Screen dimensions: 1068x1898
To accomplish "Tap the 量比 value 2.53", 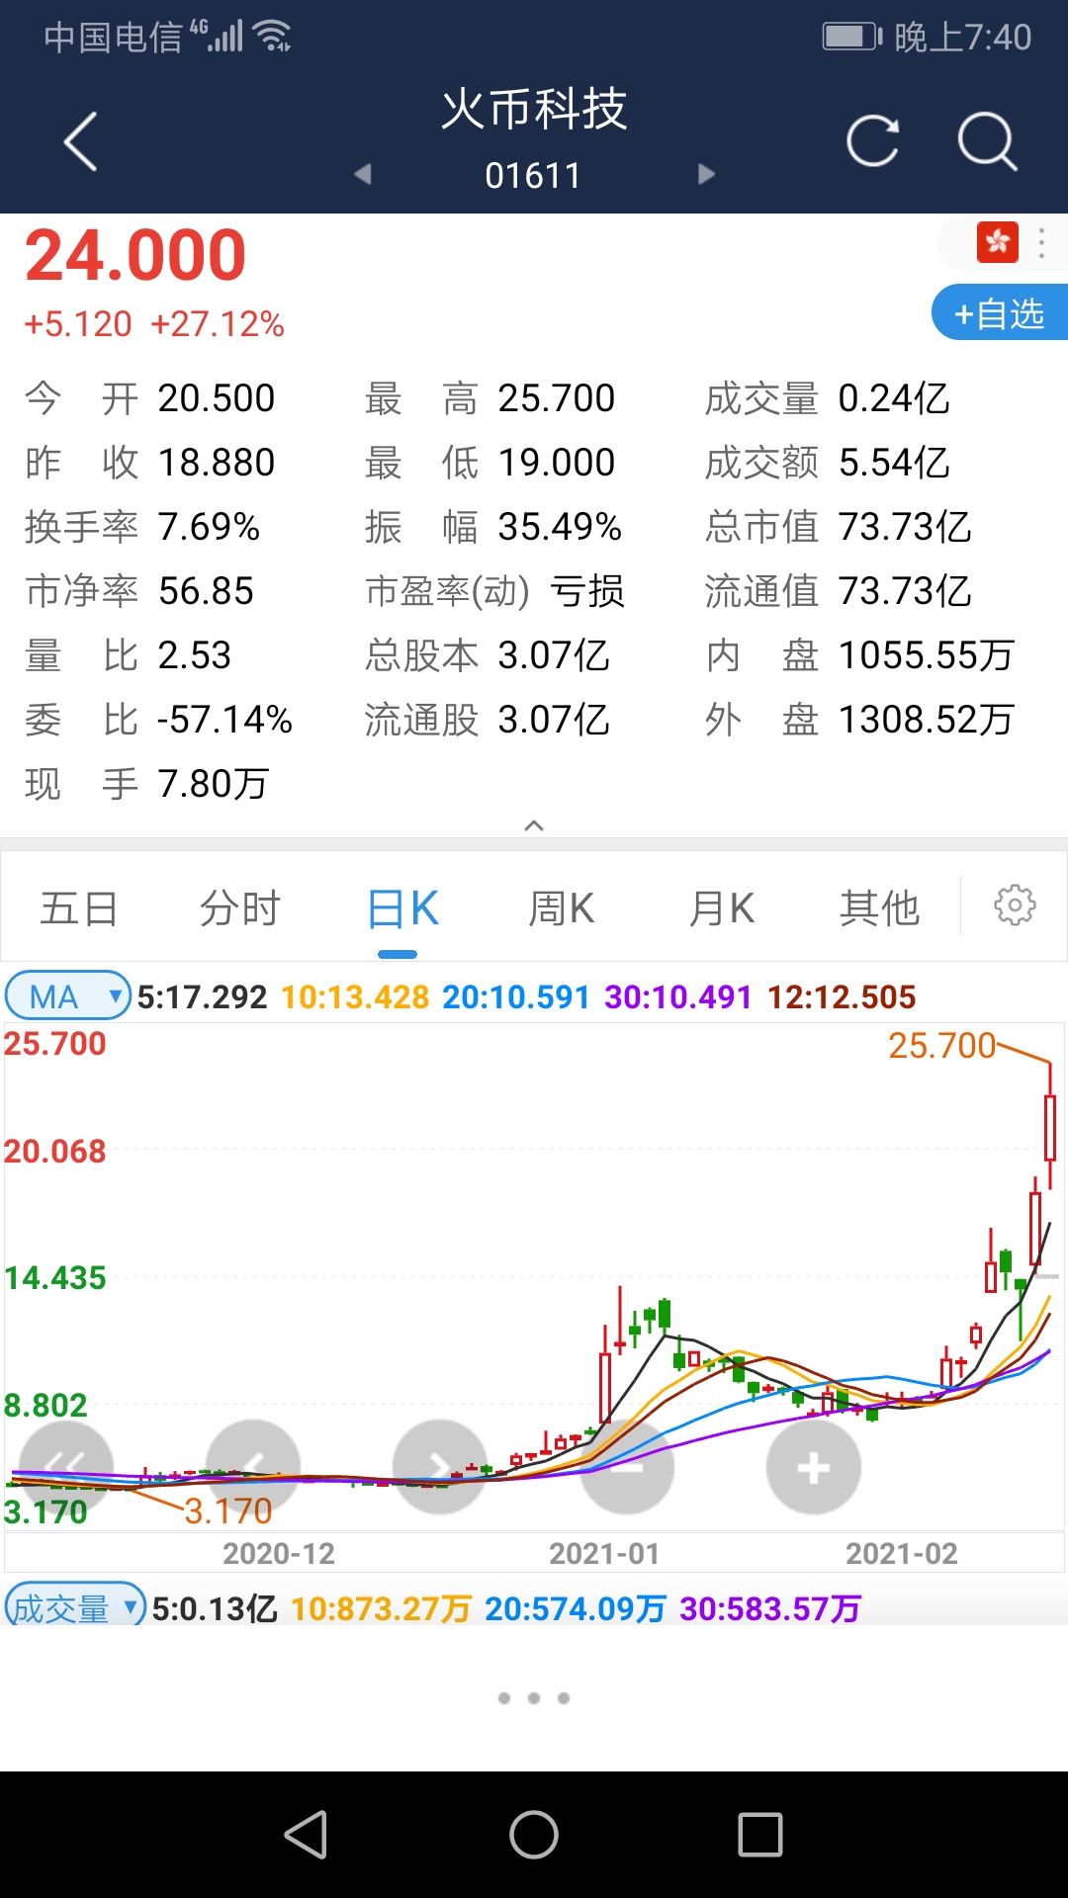I will pyautogui.click(x=194, y=655).
